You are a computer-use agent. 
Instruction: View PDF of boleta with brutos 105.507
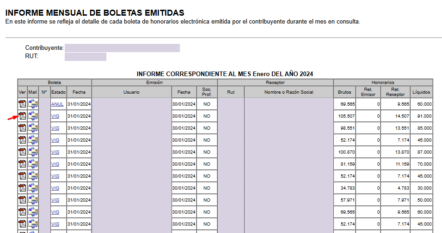(22, 116)
